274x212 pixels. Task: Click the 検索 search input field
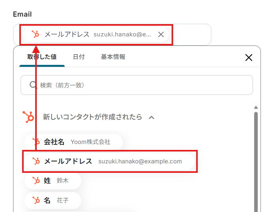(143, 85)
